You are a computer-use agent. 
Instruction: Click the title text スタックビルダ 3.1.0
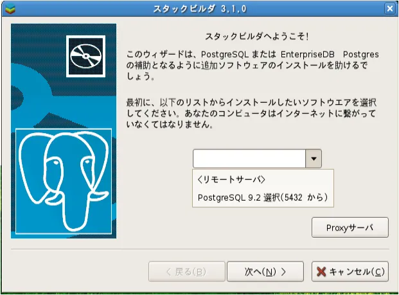tap(200, 9)
